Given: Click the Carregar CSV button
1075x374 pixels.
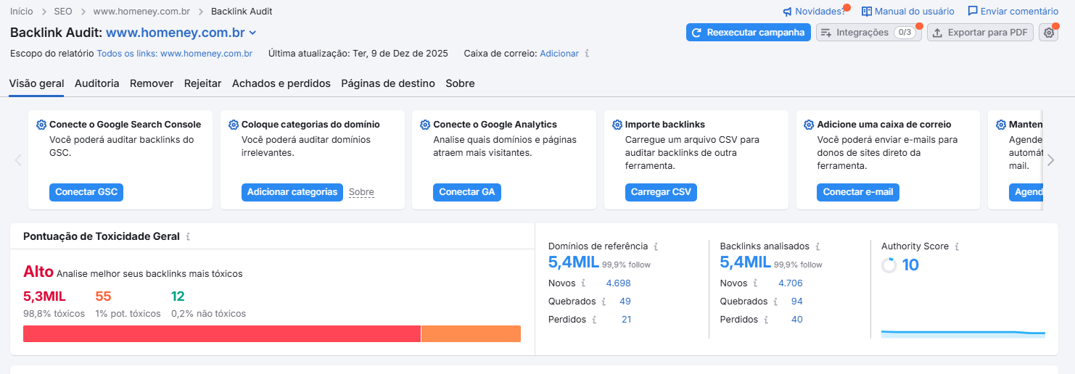Looking at the screenshot, I should [x=661, y=192].
